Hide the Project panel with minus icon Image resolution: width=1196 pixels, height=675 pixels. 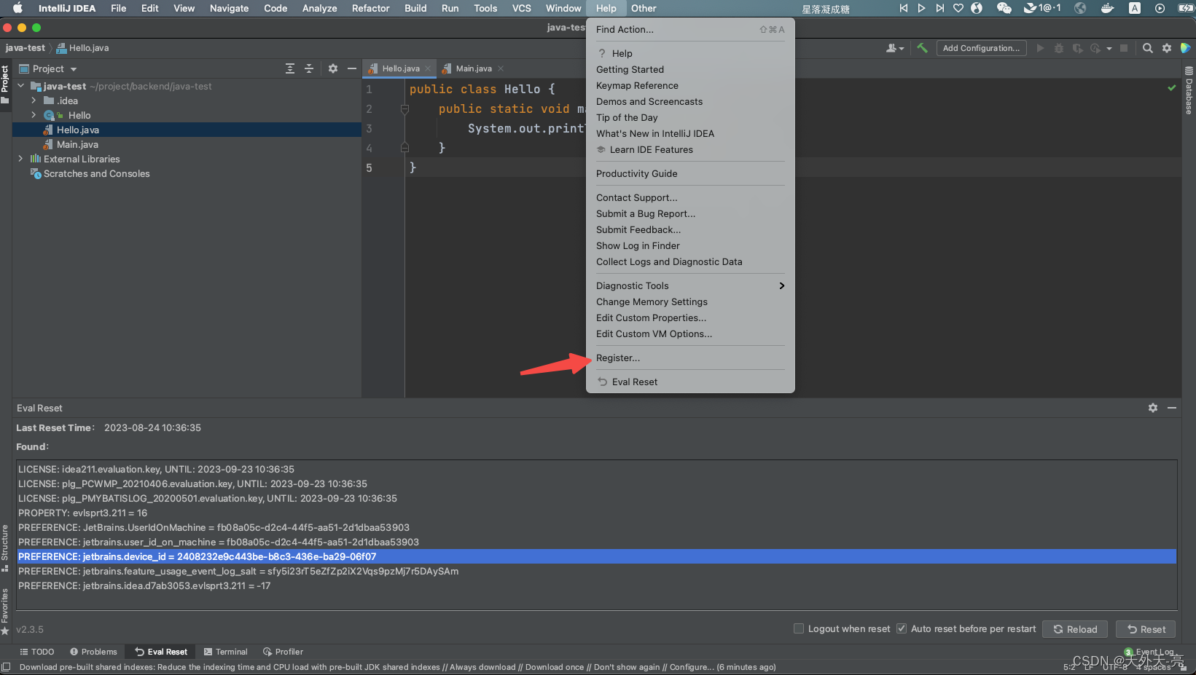click(x=352, y=68)
